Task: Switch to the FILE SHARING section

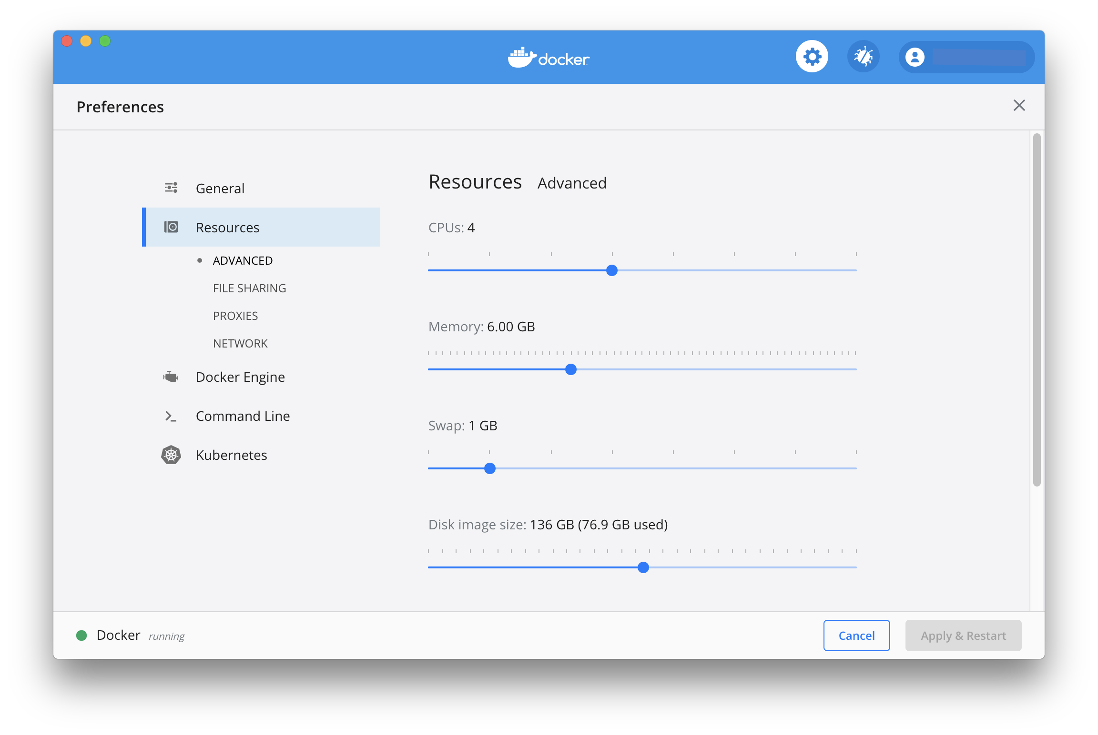Action: (249, 288)
